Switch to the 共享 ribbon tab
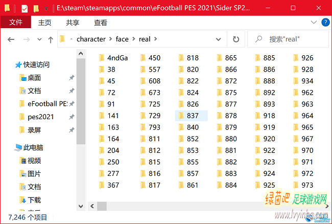The width and height of the screenshot is (332, 224). click(x=73, y=23)
